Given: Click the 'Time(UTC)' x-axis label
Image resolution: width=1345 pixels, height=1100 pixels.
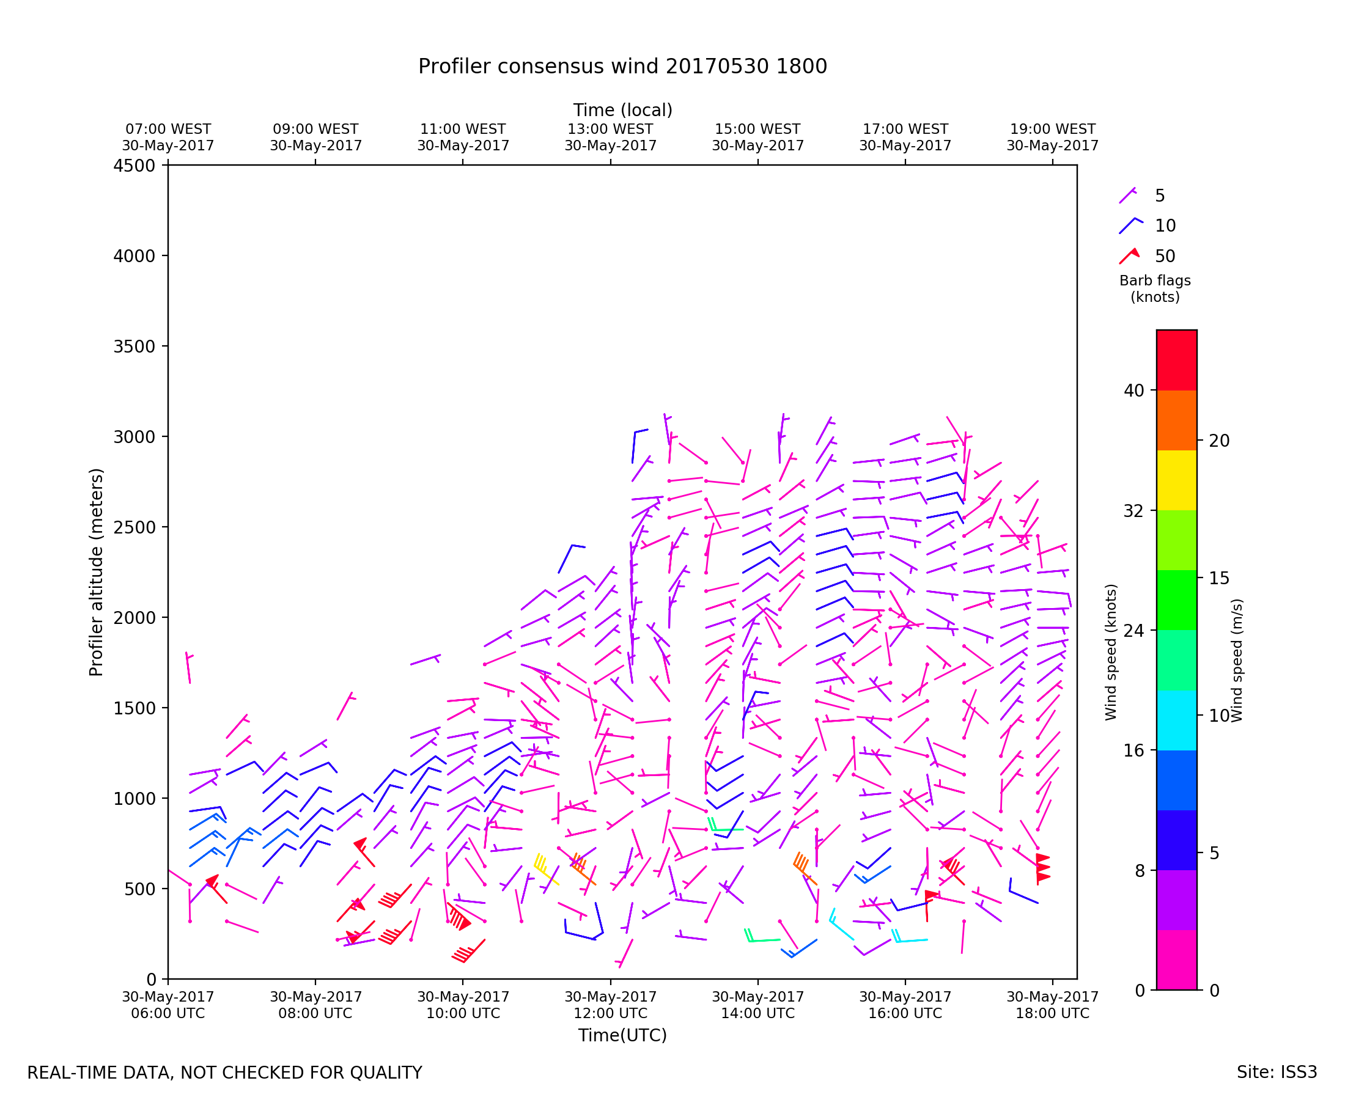Looking at the screenshot, I should pyautogui.click(x=622, y=1035).
